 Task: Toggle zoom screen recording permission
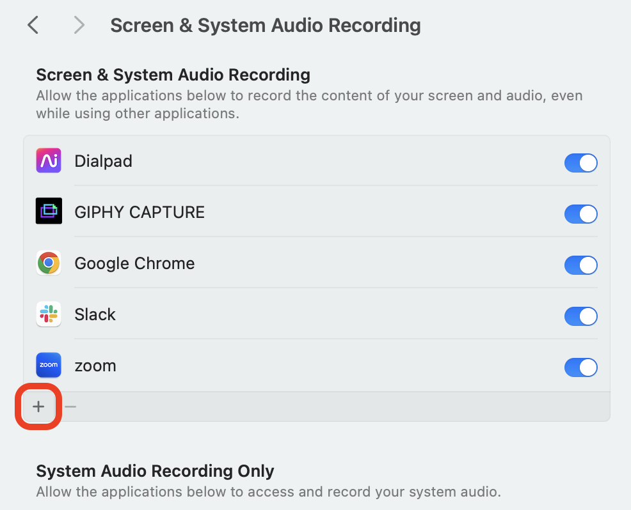pos(580,367)
